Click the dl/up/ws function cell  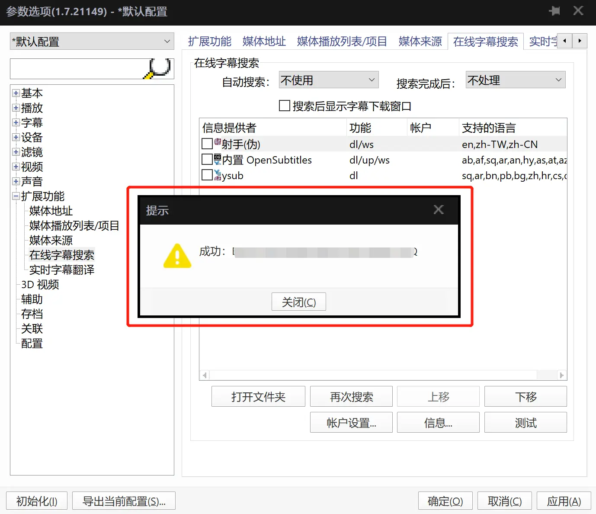pyautogui.click(x=369, y=160)
